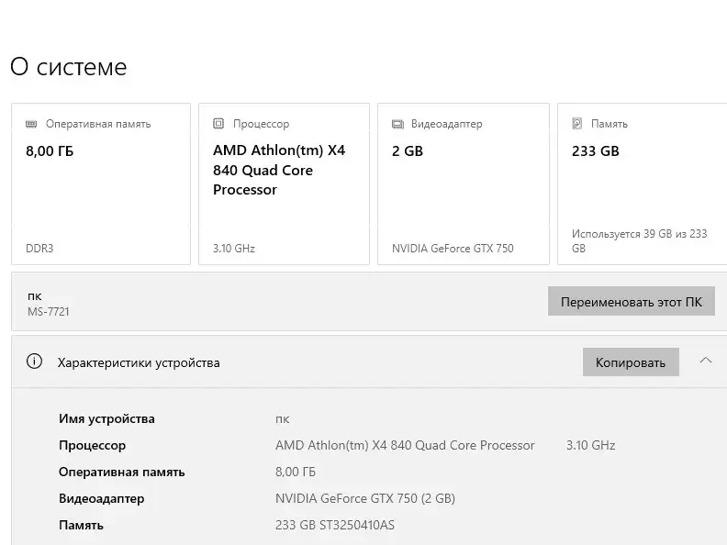Click the info icon near Характеристики устройства
Viewport: 727px width, 545px height.
34,361
